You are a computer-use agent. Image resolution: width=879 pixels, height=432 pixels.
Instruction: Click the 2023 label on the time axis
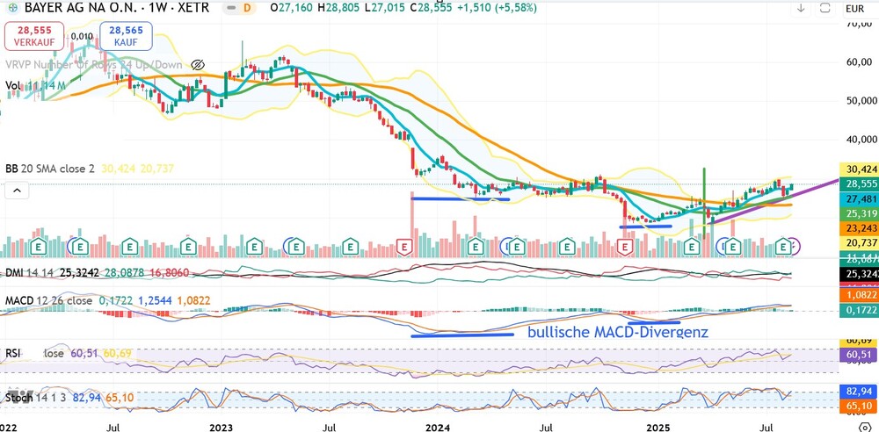click(221, 428)
